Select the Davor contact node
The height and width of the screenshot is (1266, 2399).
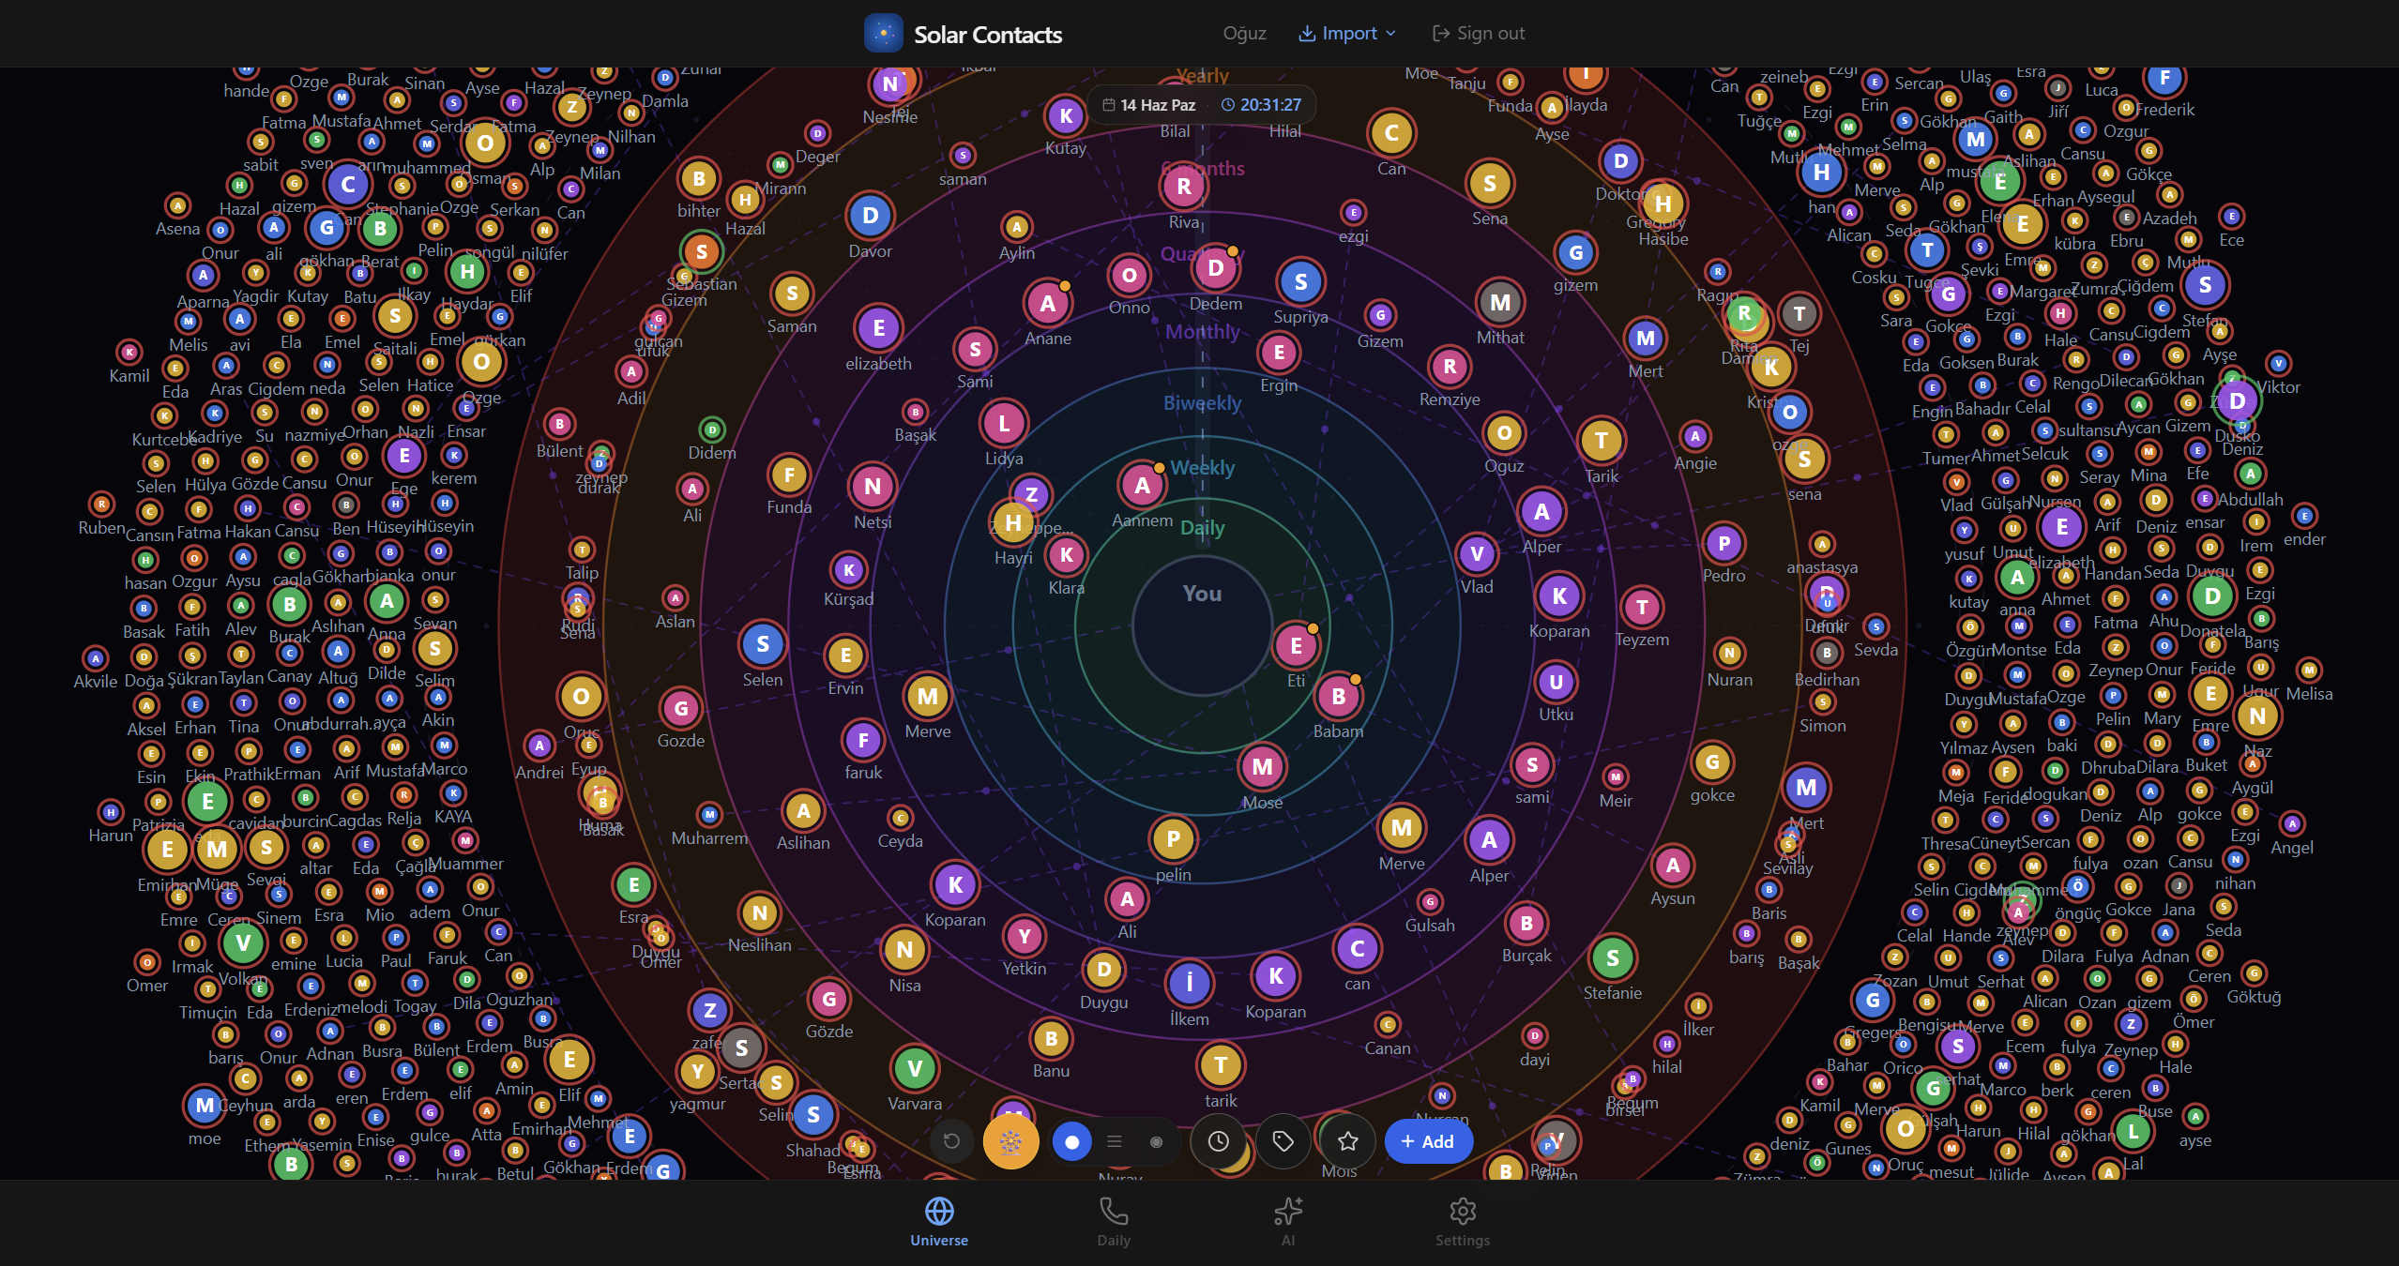pyautogui.click(x=870, y=216)
